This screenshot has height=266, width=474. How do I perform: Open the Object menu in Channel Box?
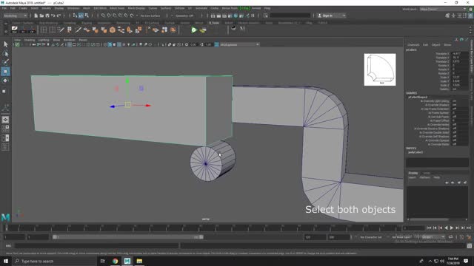(435, 44)
